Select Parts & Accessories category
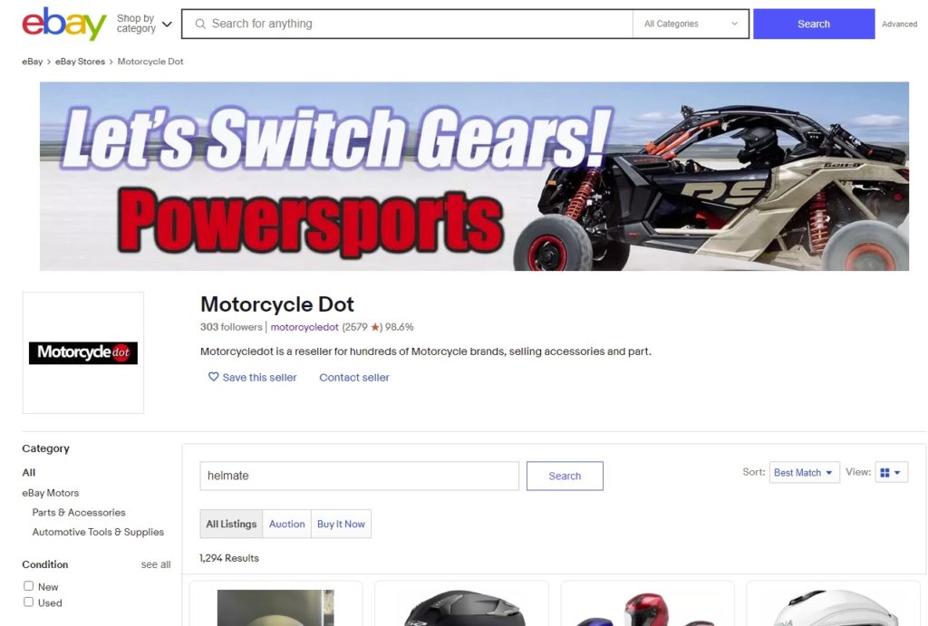 (x=79, y=513)
